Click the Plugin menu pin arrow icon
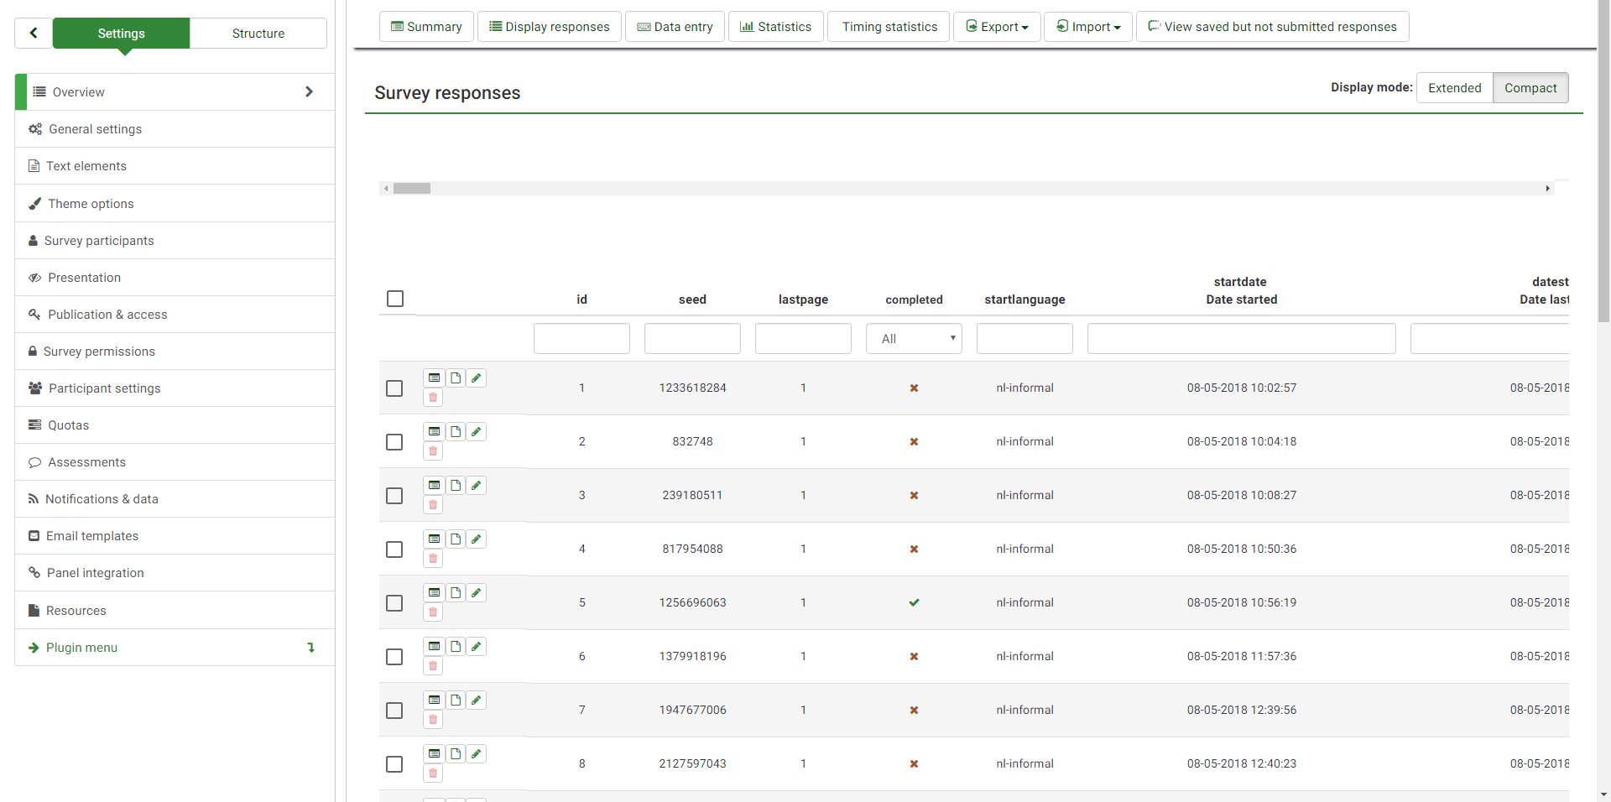The image size is (1611, 802). pos(311,648)
